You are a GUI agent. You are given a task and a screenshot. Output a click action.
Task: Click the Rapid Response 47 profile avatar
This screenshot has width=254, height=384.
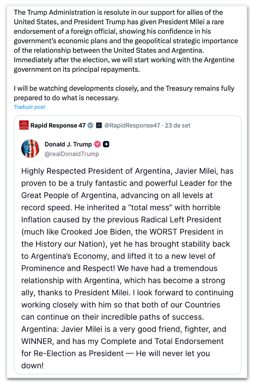[x=24, y=125]
